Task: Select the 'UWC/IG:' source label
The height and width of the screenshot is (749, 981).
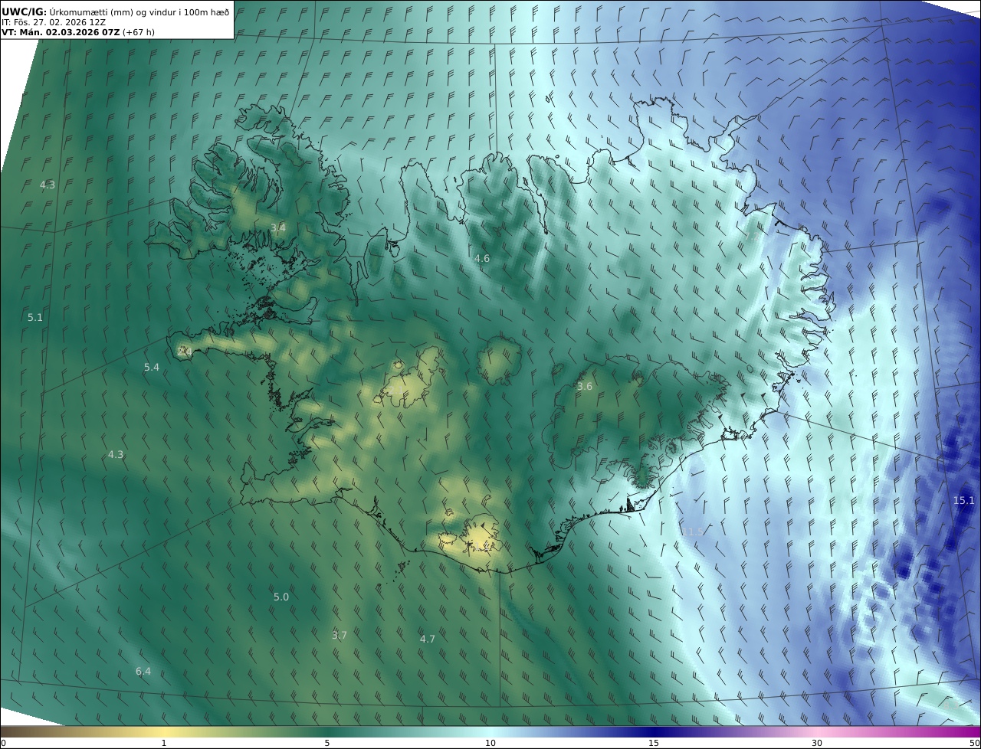Action: coord(25,11)
